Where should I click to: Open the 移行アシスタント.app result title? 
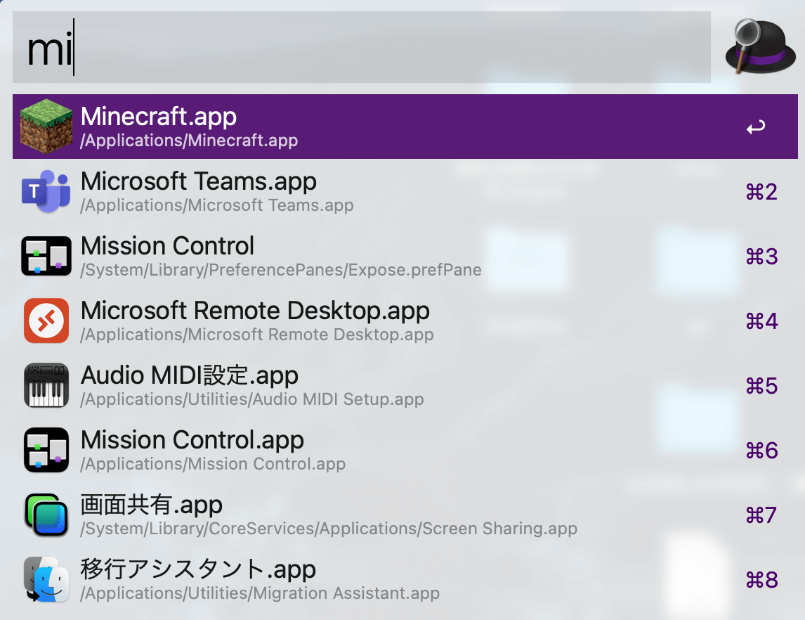coord(198,569)
